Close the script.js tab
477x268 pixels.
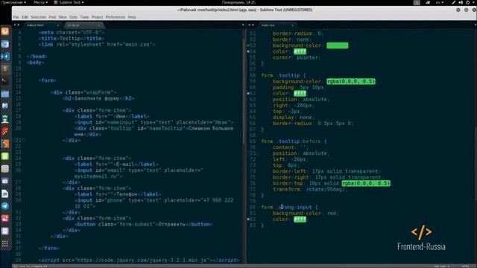98,25
